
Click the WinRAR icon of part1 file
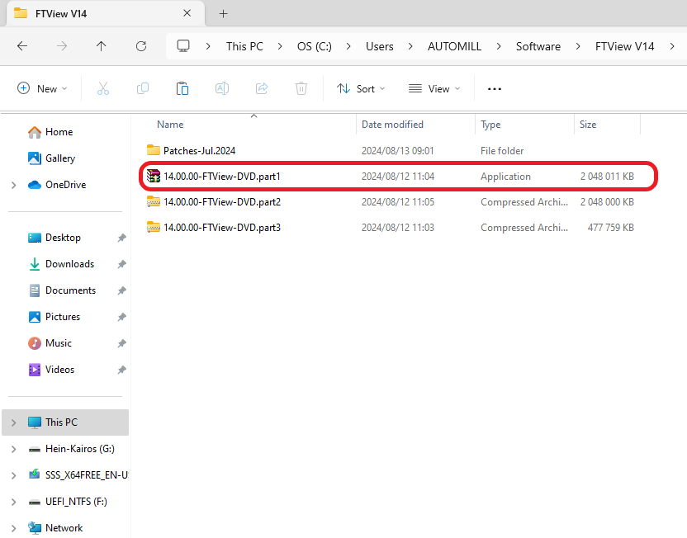click(x=154, y=176)
